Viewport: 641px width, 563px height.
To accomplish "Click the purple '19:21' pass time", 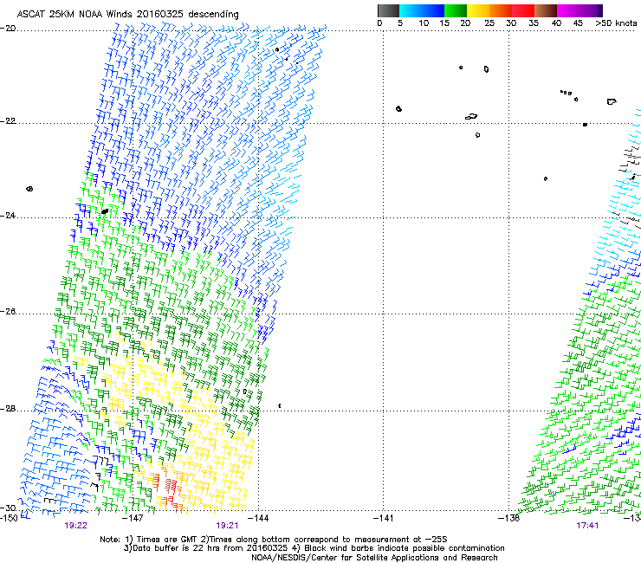I will (227, 526).
